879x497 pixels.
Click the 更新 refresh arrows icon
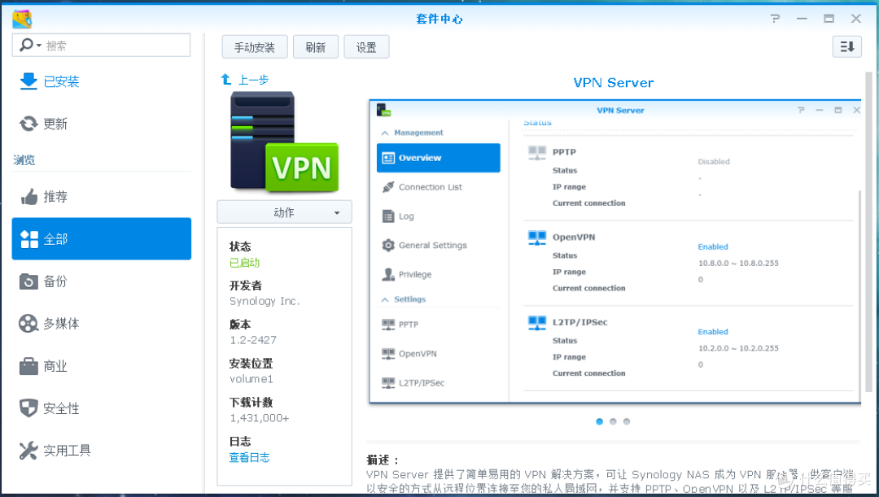tap(28, 124)
